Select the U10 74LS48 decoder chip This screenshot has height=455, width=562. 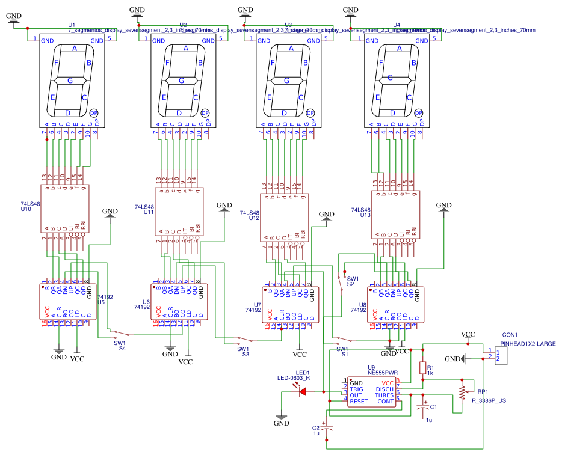(x=64, y=209)
